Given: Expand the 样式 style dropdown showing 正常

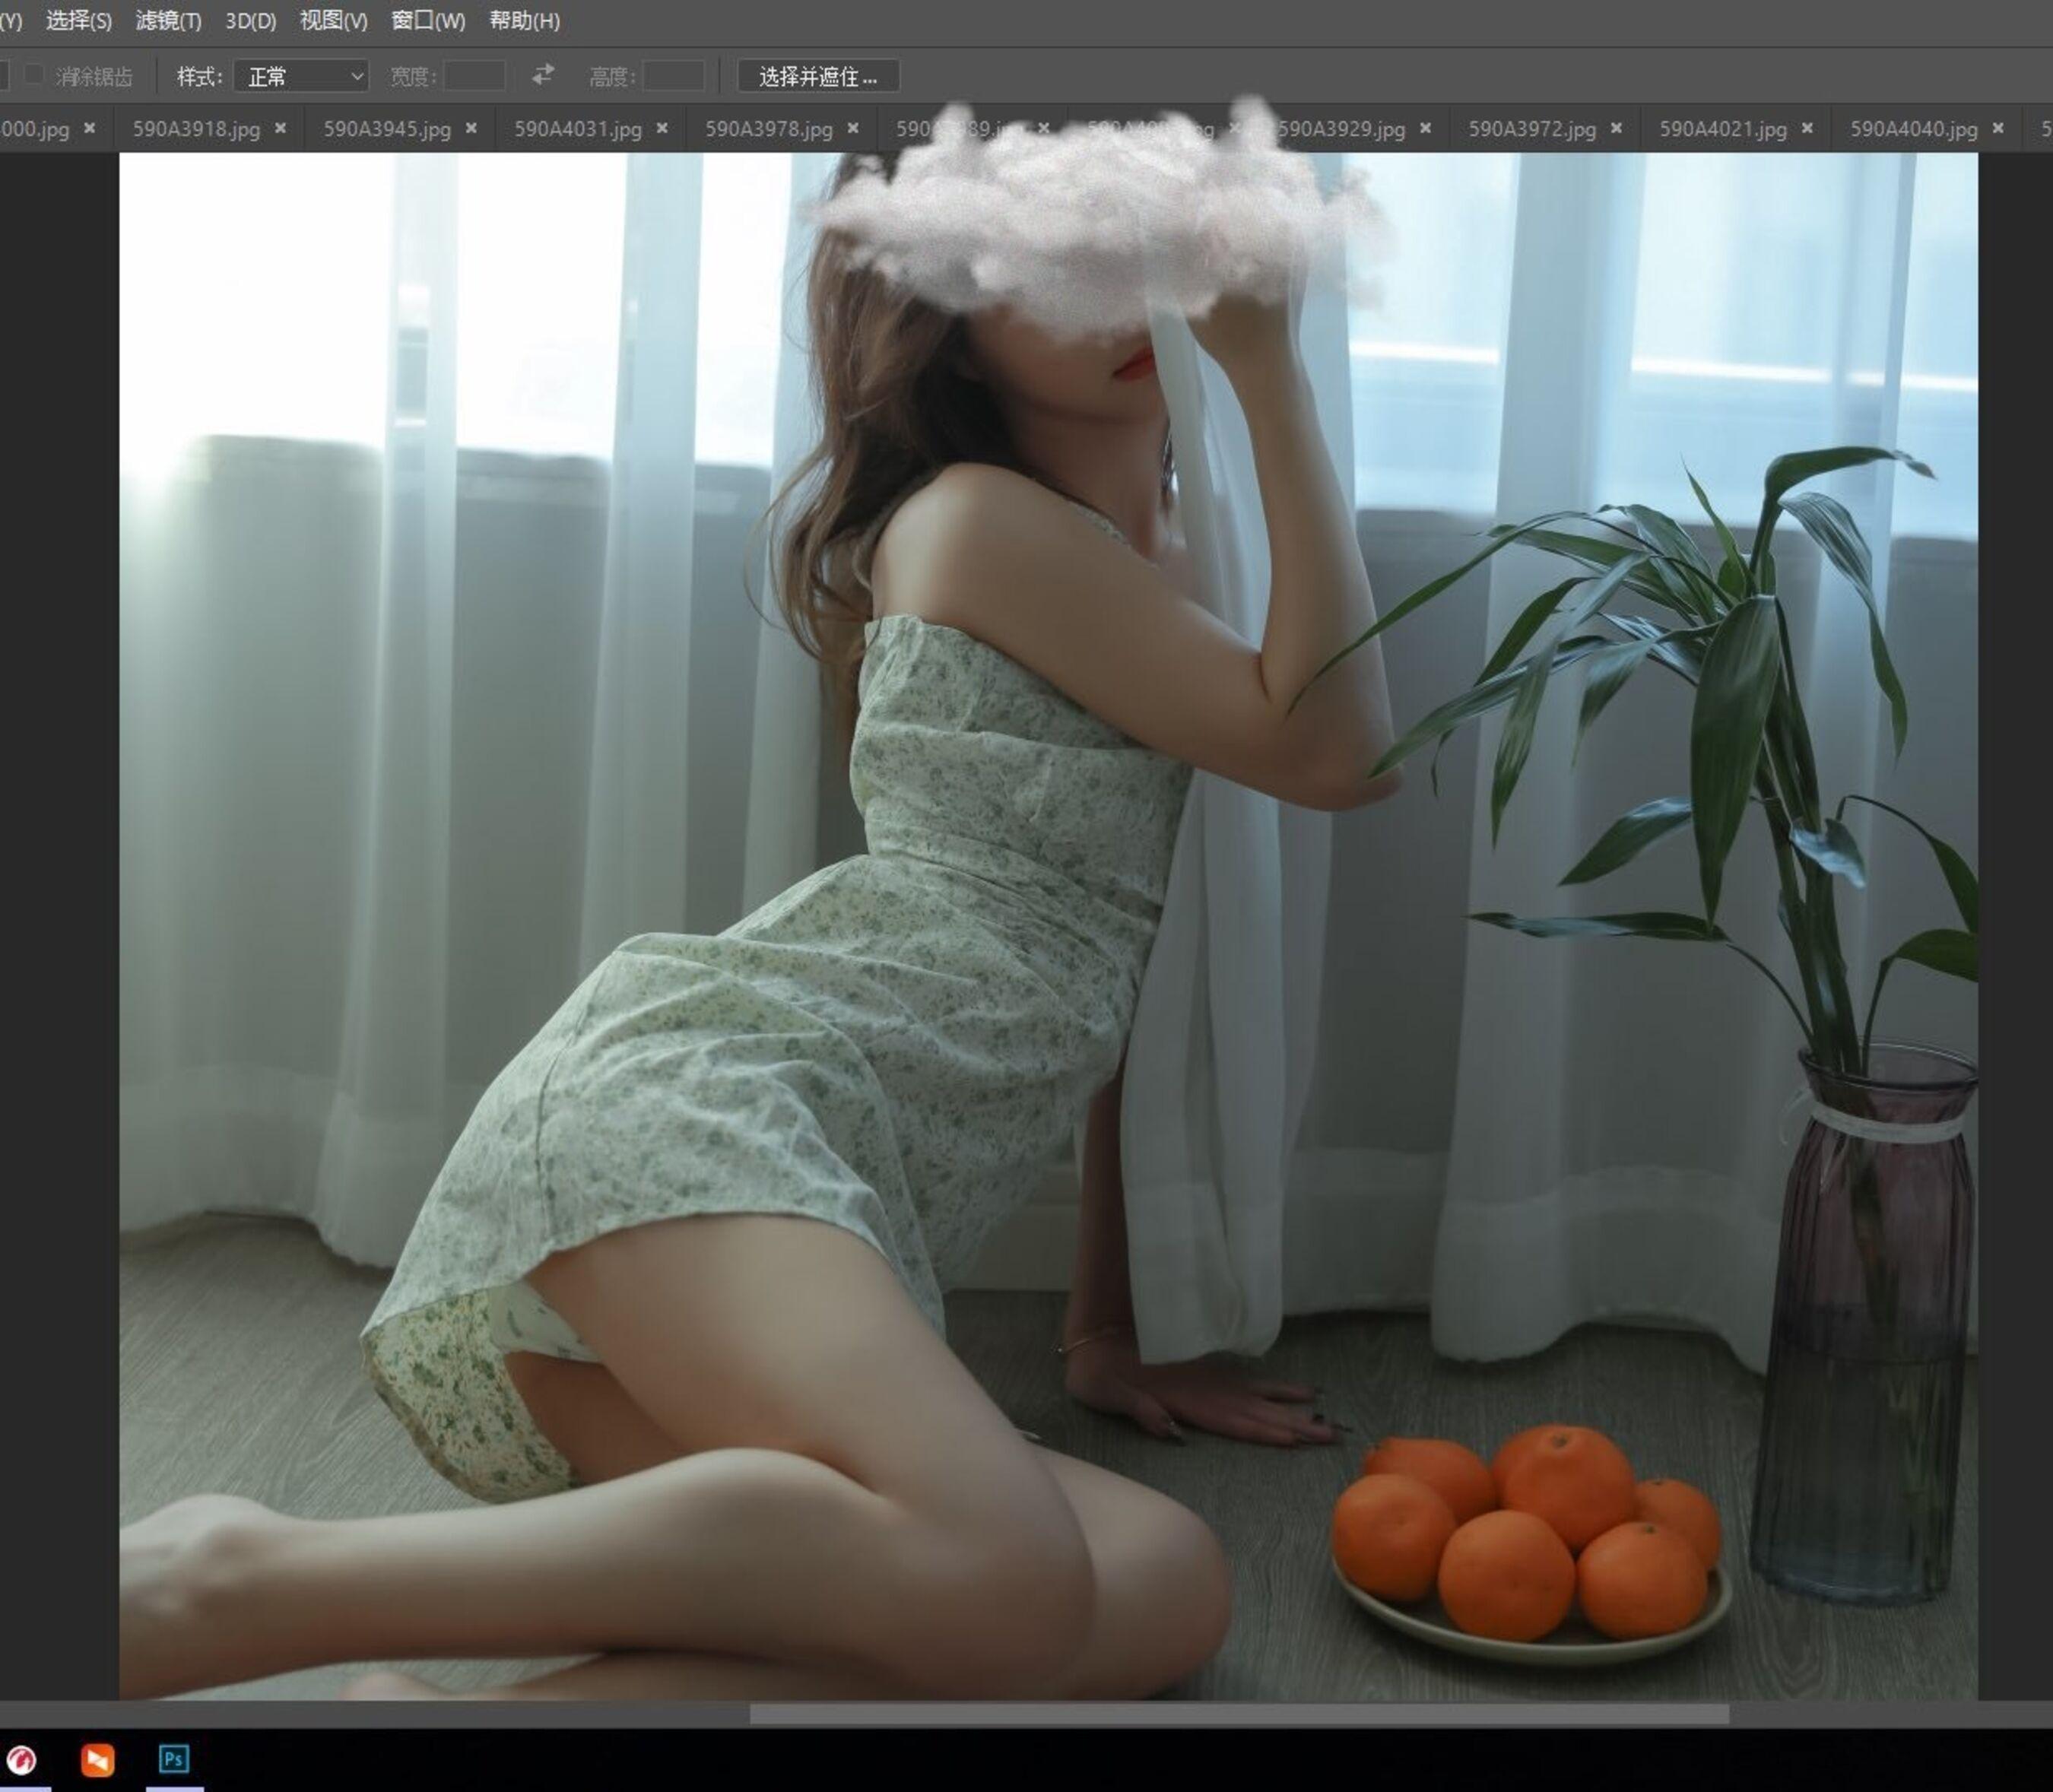Looking at the screenshot, I should 301,76.
